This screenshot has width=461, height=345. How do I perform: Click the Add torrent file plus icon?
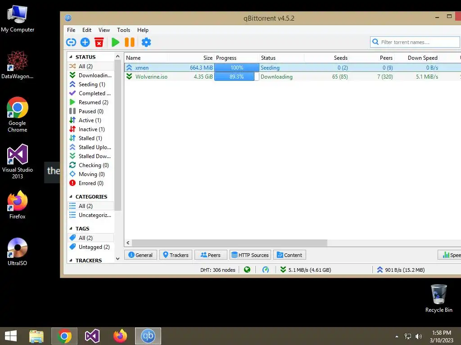tap(85, 42)
